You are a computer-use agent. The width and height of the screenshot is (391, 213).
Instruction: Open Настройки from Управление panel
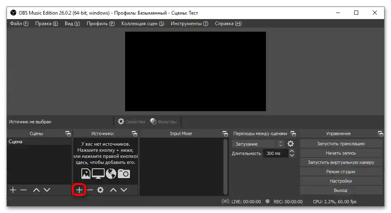tap(341, 181)
